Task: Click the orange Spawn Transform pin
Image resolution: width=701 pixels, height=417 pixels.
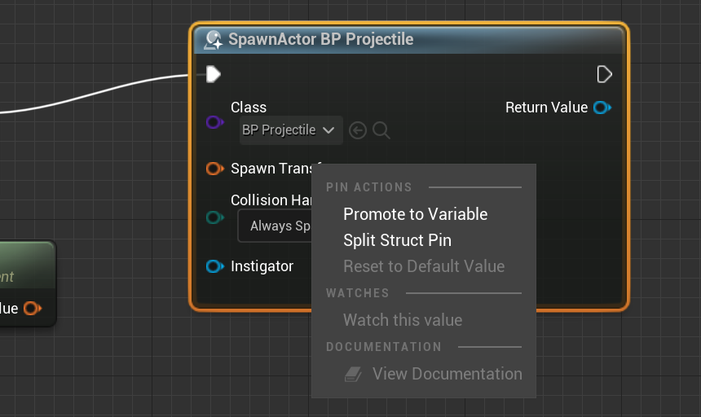Action: point(214,169)
